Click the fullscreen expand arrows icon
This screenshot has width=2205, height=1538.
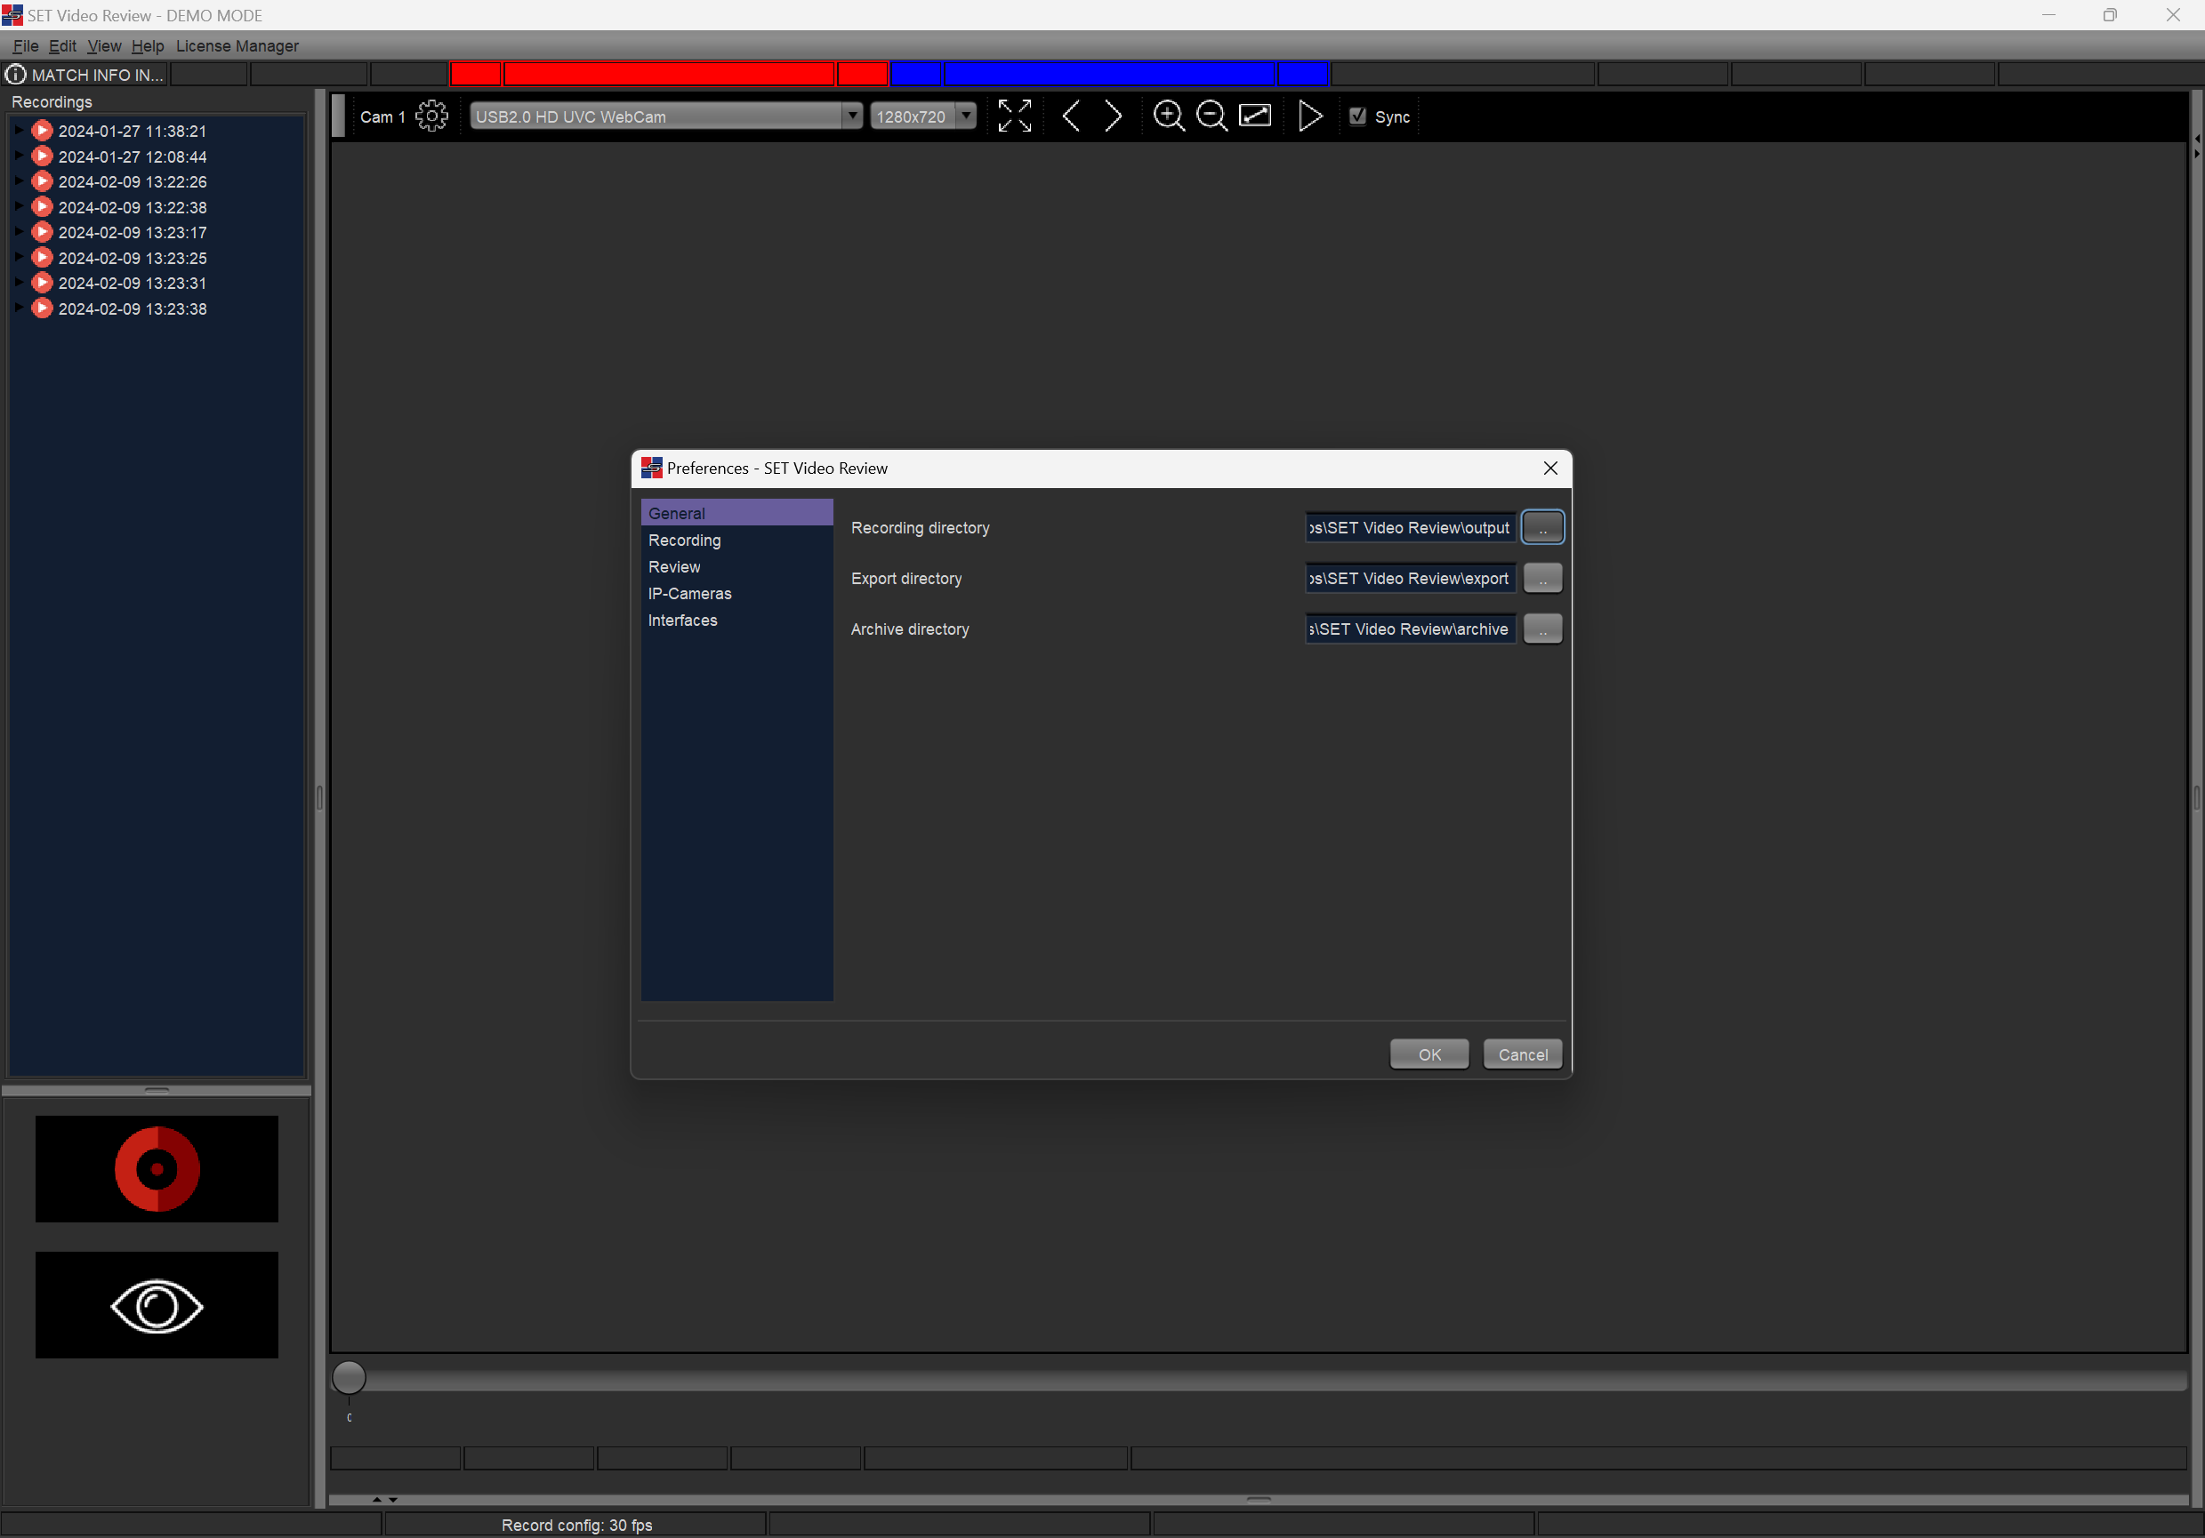point(1014,116)
